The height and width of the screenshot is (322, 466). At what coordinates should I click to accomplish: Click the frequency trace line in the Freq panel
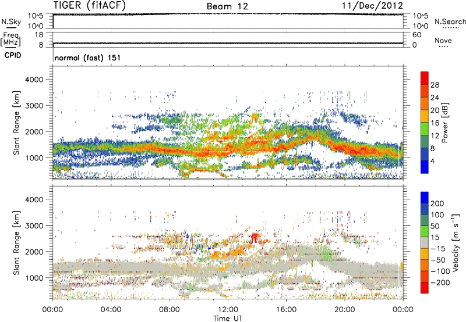pyautogui.click(x=228, y=43)
